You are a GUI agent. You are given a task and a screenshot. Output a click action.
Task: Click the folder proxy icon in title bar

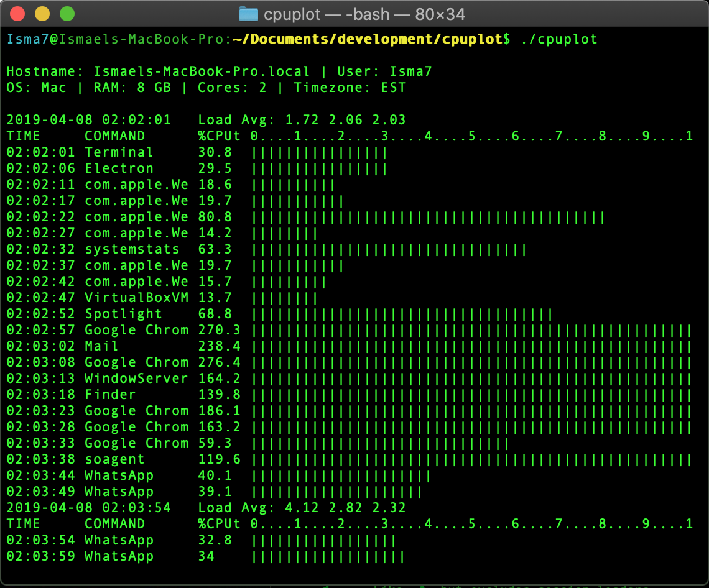[x=249, y=14]
